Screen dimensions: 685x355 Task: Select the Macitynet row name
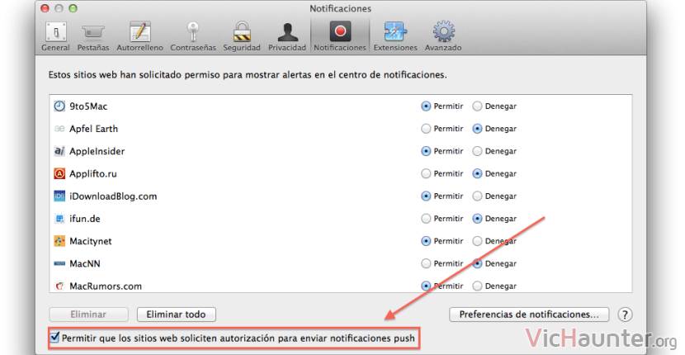coord(91,241)
